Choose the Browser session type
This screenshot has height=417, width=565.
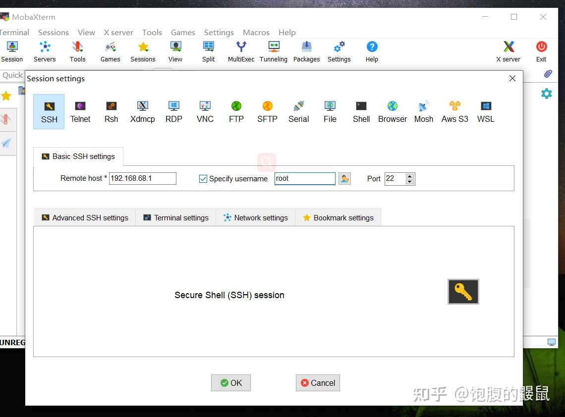coord(393,111)
